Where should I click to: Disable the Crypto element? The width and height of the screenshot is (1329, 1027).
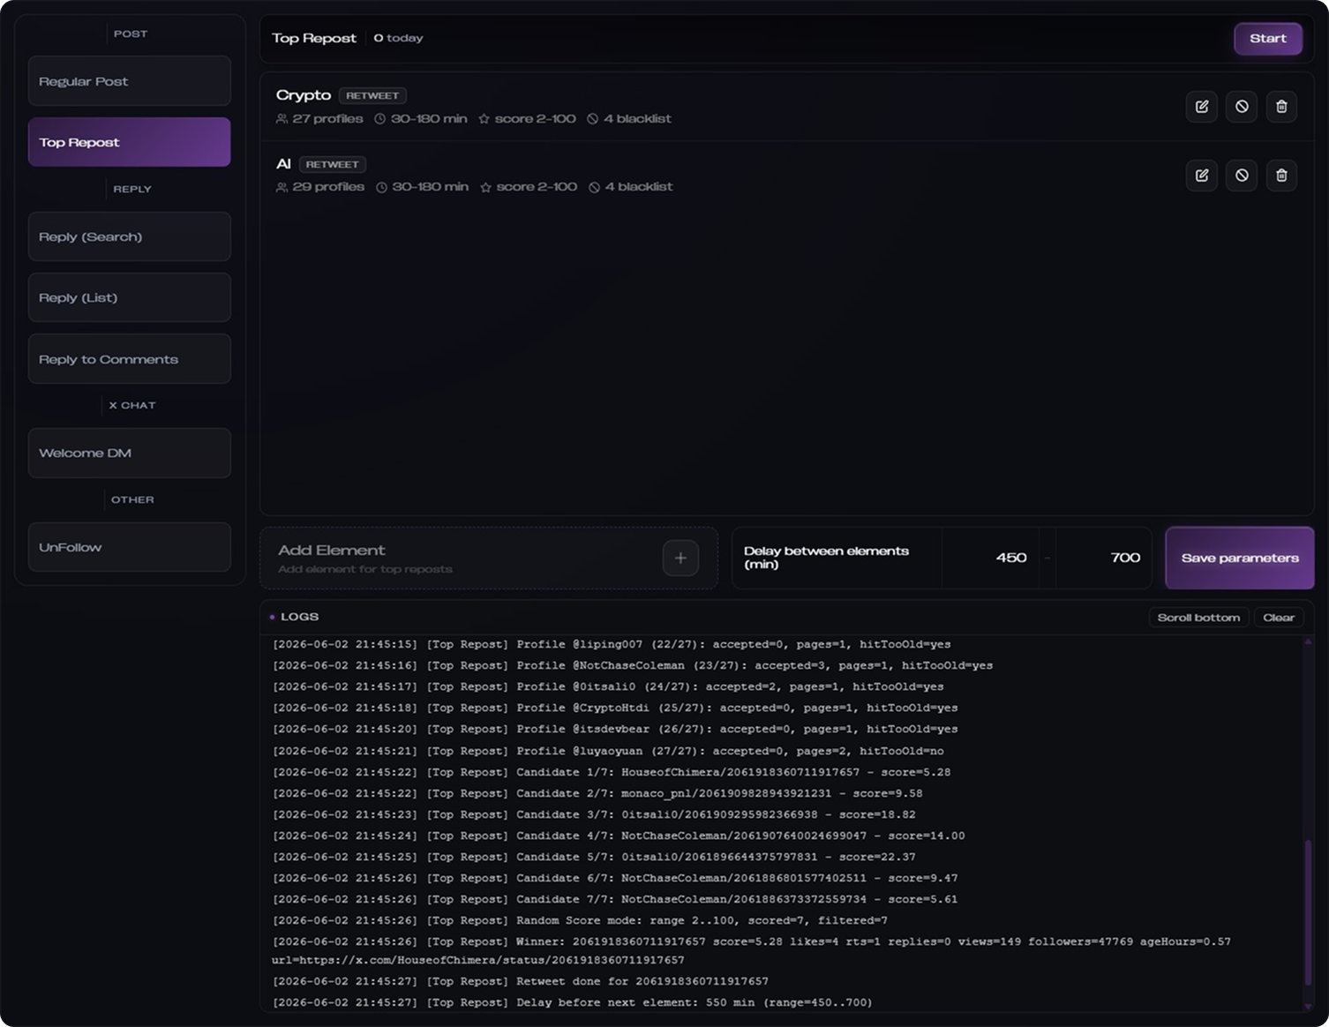[x=1242, y=107]
